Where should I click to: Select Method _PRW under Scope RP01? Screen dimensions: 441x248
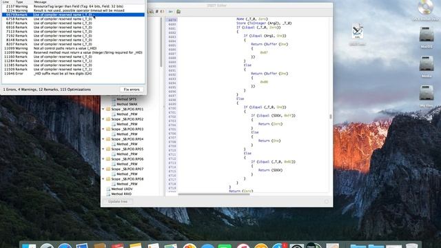pyautogui.click(x=127, y=114)
